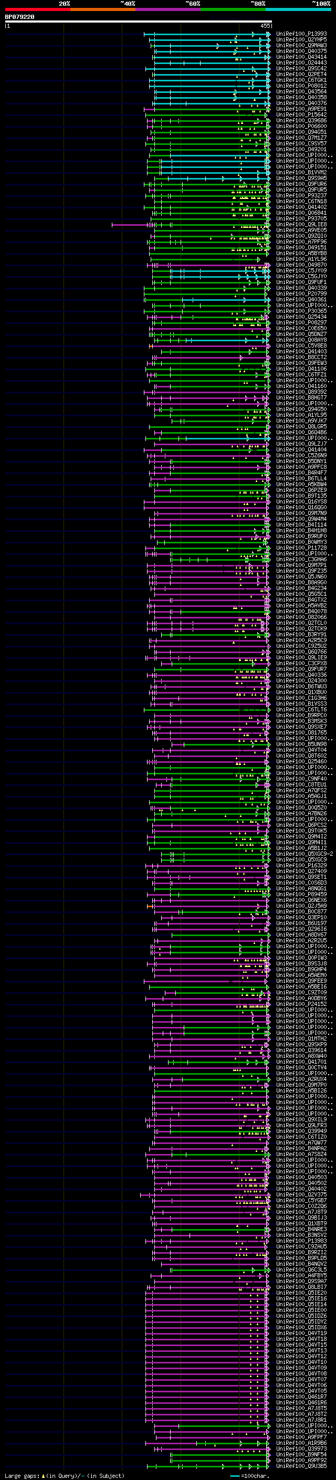Select the UniRef100_A9PE91 entry
Screen dimensions: 336x1480
[301, 109]
